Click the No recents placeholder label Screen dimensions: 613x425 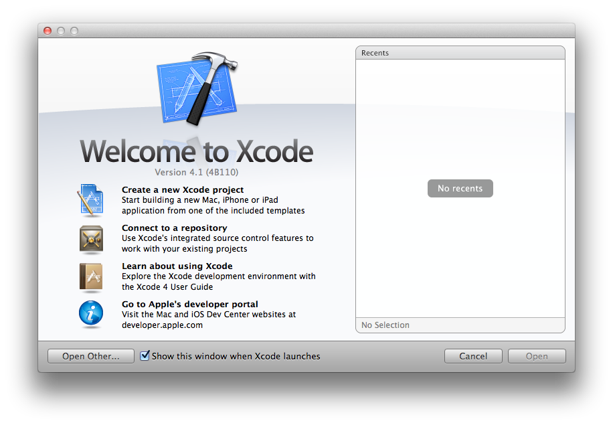460,189
